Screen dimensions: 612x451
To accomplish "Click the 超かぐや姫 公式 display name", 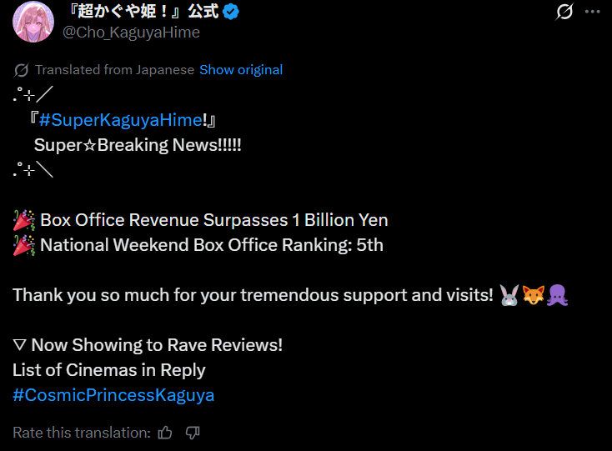I will point(143,12).
